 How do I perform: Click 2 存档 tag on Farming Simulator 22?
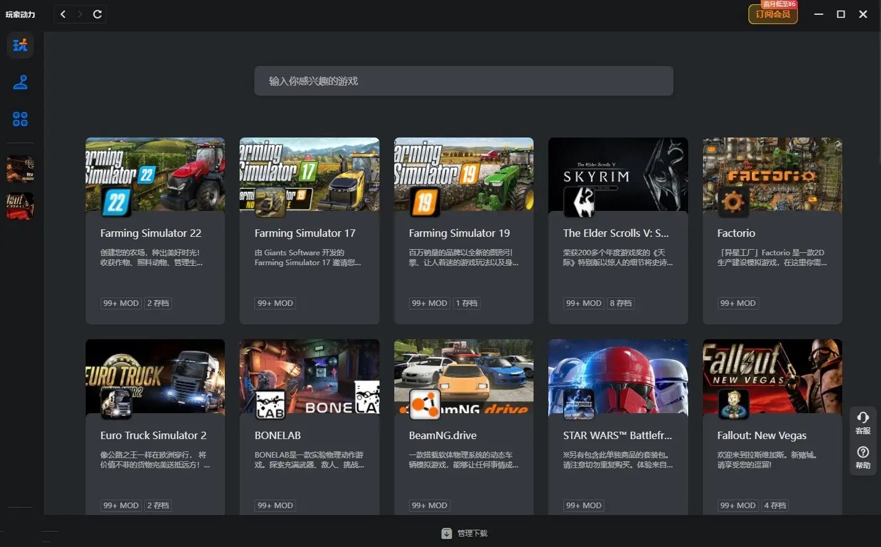point(158,303)
